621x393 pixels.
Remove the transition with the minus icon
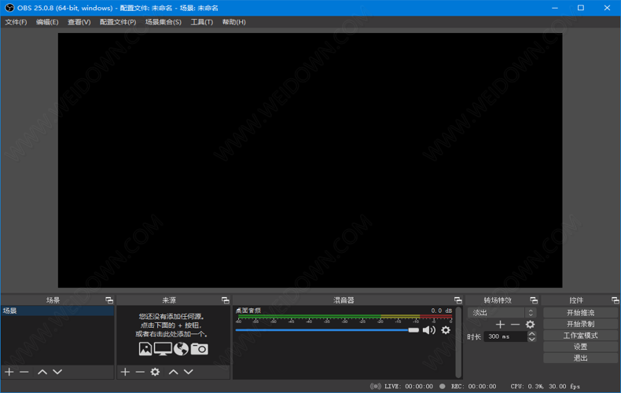(x=515, y=325)
